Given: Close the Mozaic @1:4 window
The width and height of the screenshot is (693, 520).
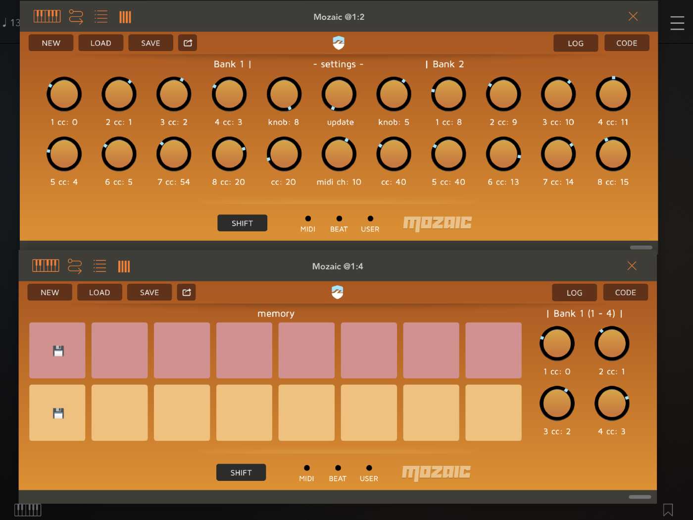Looking at the screenshot, I should pyautogui.click(x=632, y=266).
